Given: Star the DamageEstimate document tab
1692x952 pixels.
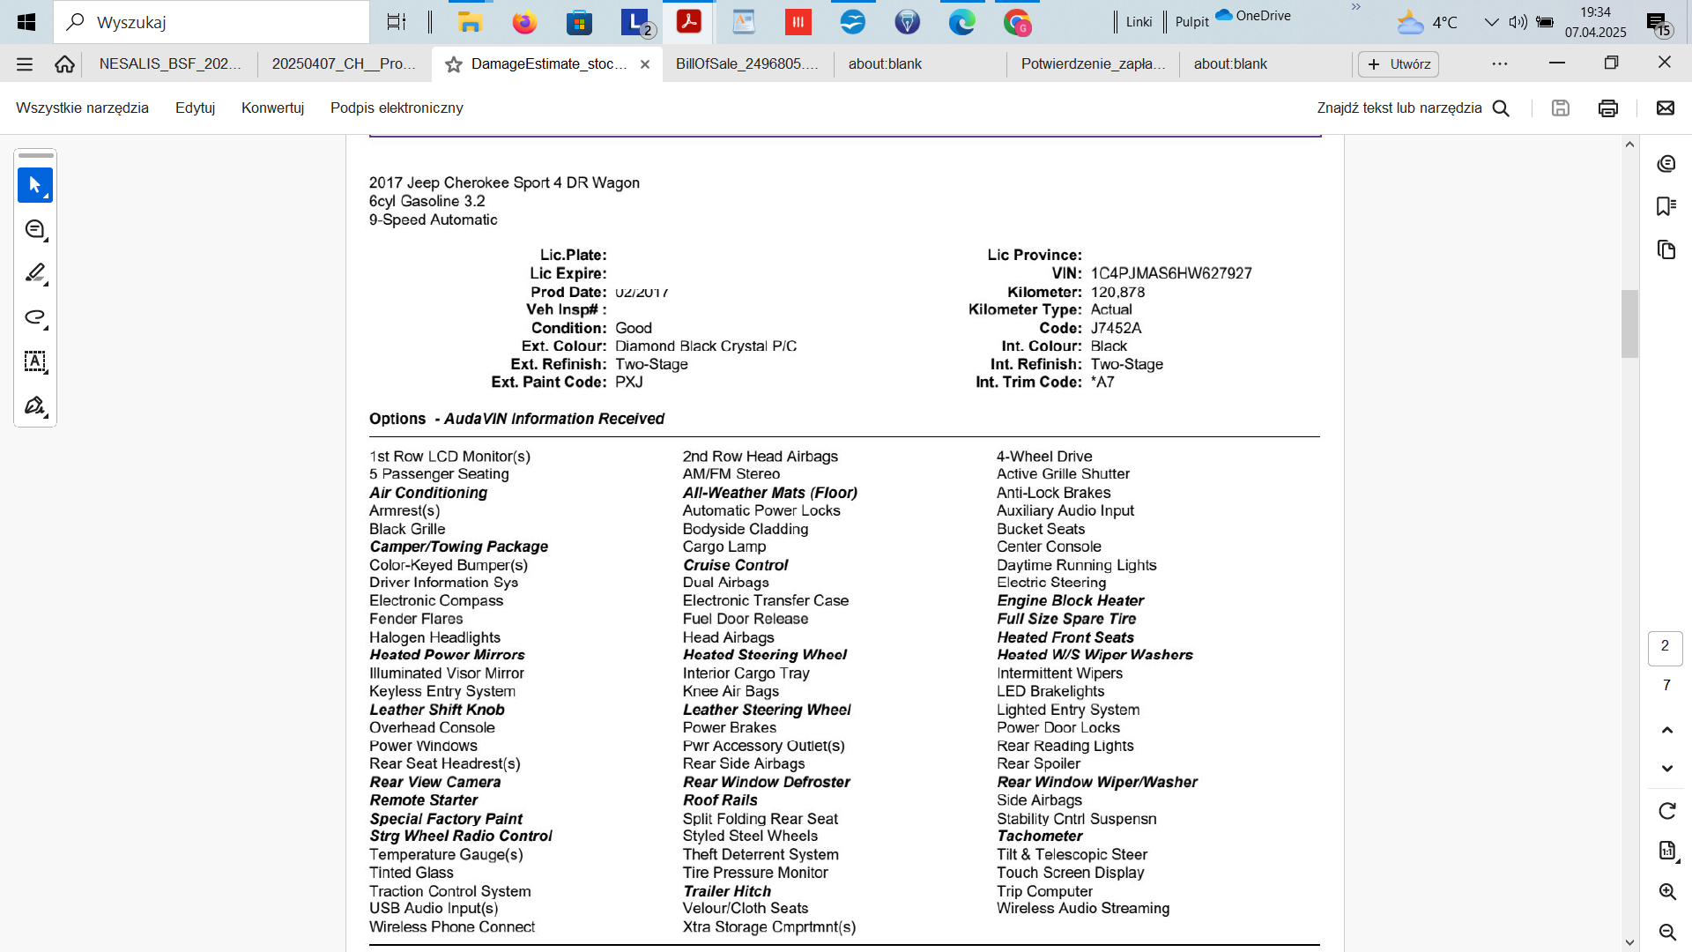Looking at the screenshot, I should (454, 64).
